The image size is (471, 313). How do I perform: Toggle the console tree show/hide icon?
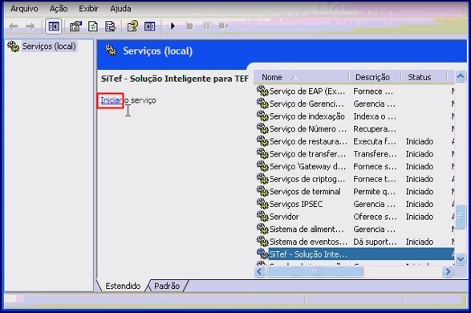point(54,26)
